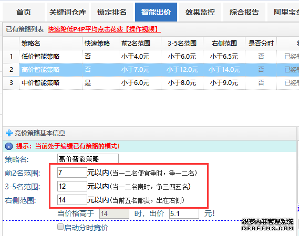Open the 效果监控 tab
Viewport: 299px width, 236px height.
point(200,12)
